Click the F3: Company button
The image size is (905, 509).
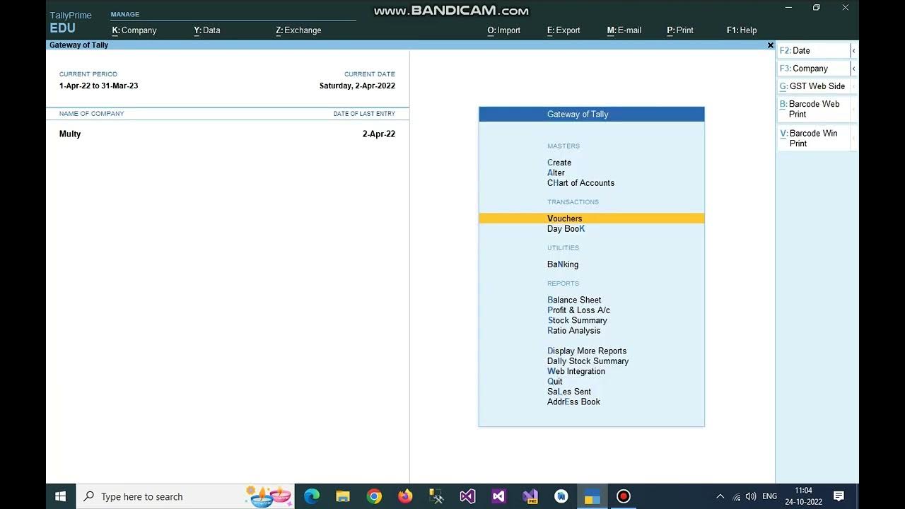tap(814, 69)
